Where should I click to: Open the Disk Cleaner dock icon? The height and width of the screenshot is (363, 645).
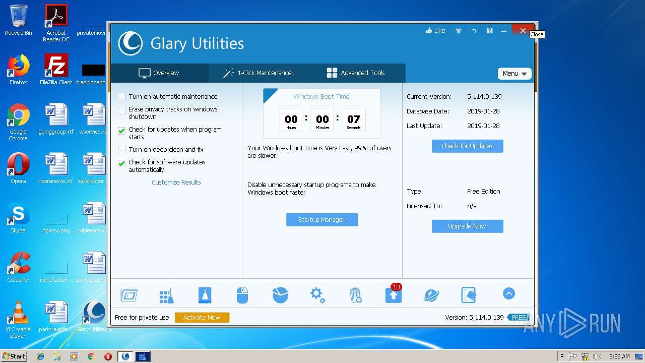point(205,295)
